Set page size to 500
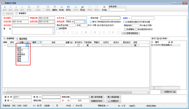The image size is (189, 109). coord(14,106)
